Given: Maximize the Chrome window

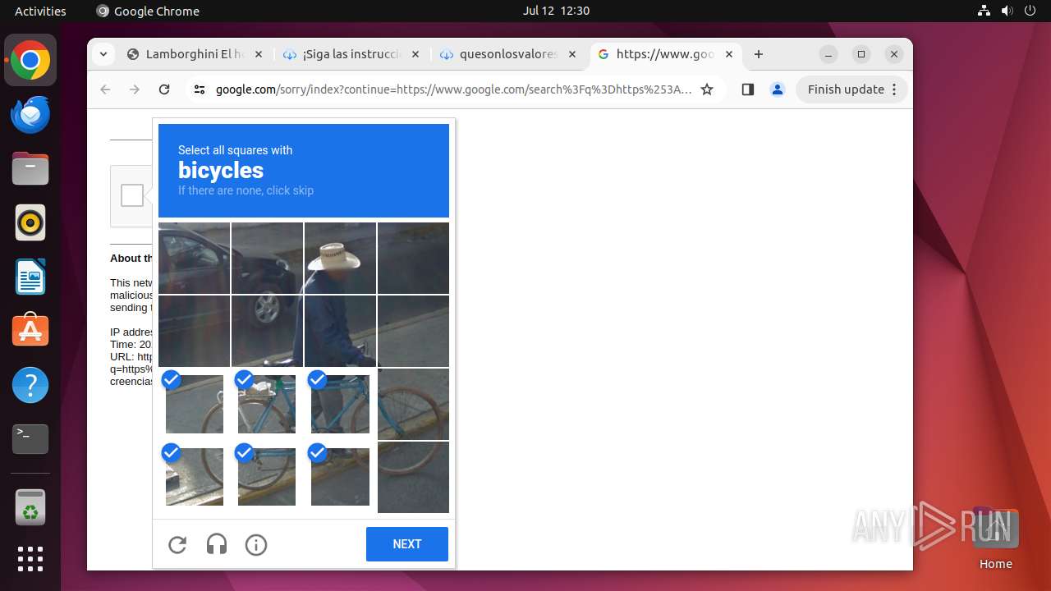Looking at the screenshot, I should point(861,54).
